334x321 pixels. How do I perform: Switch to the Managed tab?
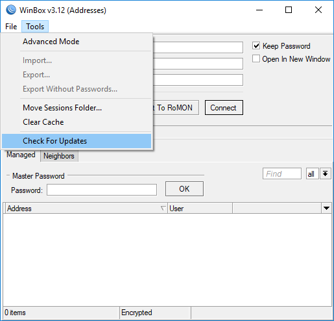21,155
